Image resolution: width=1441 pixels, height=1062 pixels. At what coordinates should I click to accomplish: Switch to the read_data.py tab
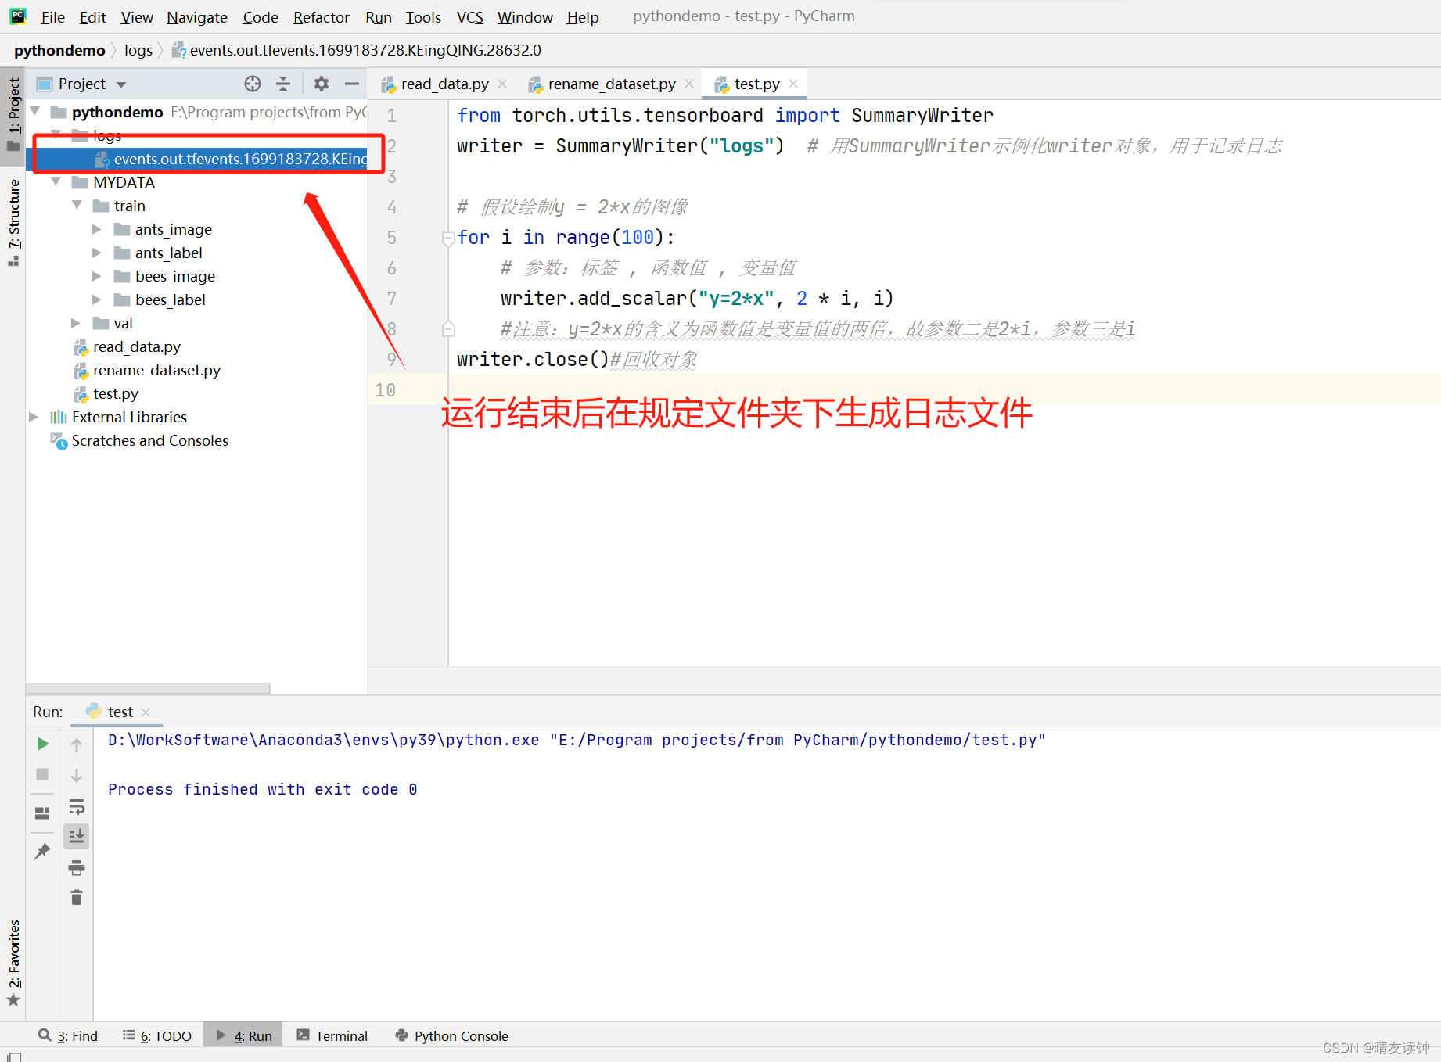point(443,84)
